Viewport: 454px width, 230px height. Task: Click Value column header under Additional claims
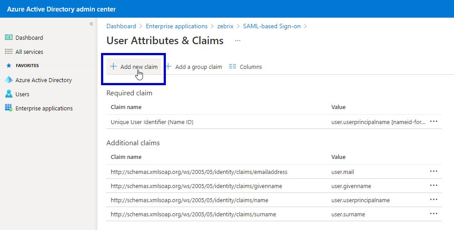338,157
